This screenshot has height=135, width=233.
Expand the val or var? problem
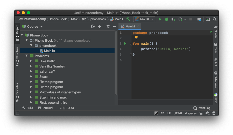coord(31,71)
